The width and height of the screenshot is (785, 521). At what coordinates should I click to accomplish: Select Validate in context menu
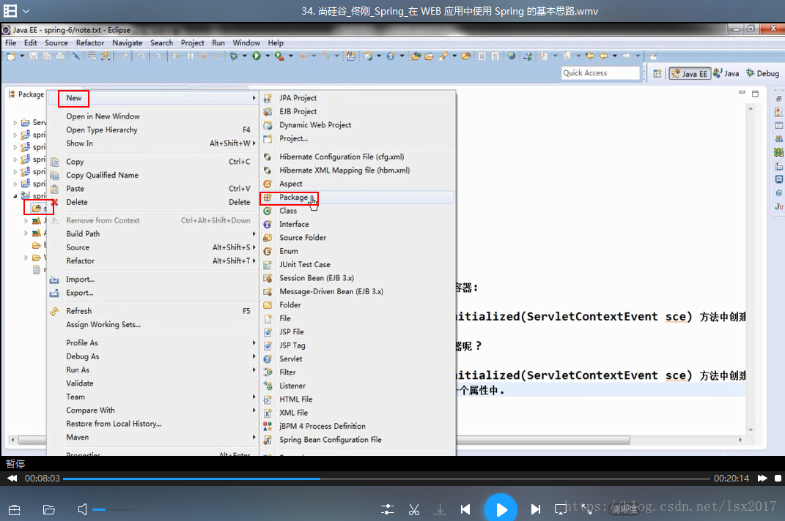[x=80, y=383]
